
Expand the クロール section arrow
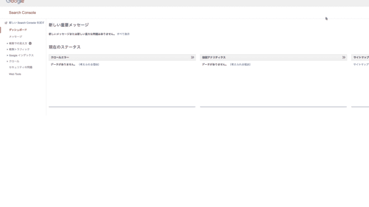coord(7,61)
